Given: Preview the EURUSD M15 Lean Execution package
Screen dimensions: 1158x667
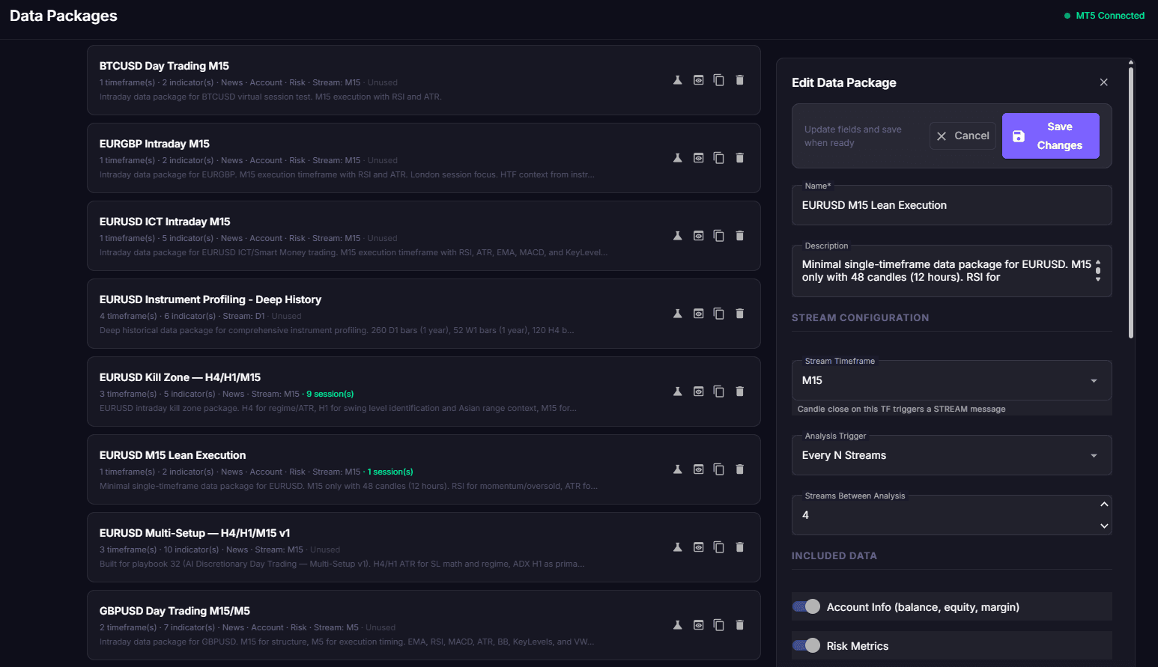Looking at the screenshot, I should (x=698, y=469).
